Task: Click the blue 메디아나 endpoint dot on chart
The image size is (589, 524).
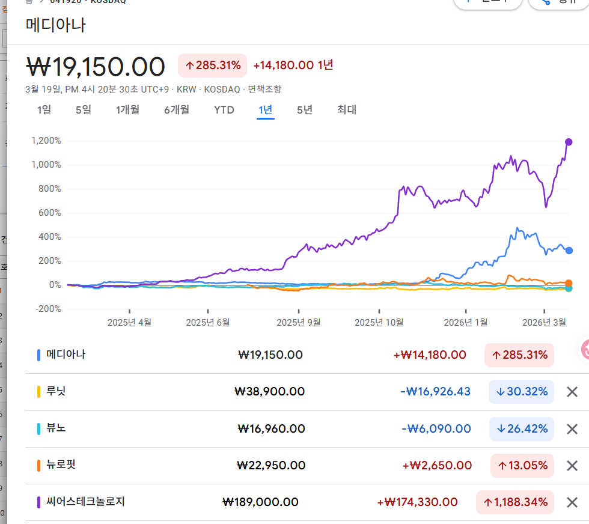Action: pyautogui.click(x=569, y=251)
